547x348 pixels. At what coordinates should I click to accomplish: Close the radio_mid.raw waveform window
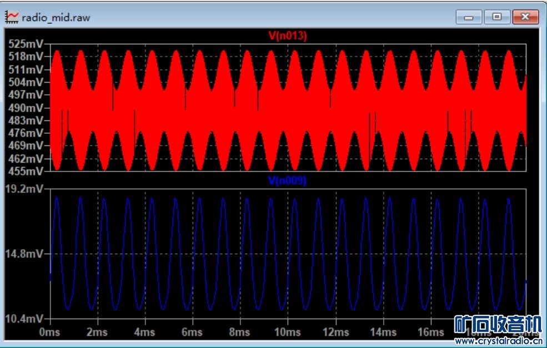[x=525, y=17]
